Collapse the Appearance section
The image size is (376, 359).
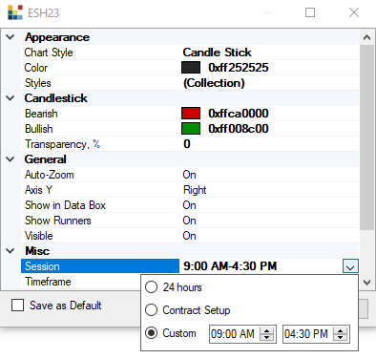[x=10, y=37]
